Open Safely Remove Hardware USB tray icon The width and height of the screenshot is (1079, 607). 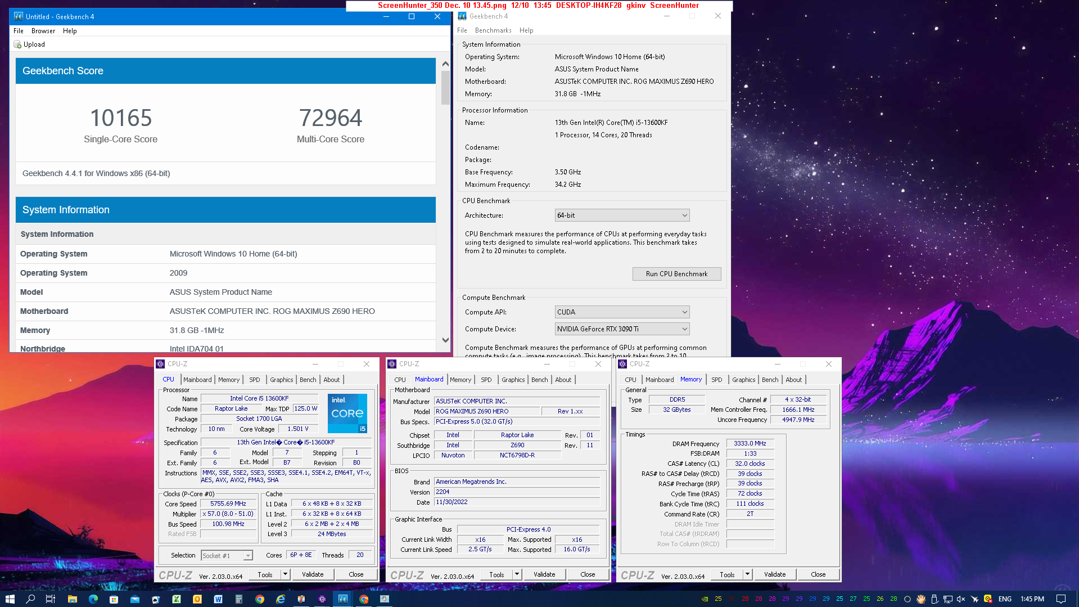pyautogui.click(x=934, y=599)
